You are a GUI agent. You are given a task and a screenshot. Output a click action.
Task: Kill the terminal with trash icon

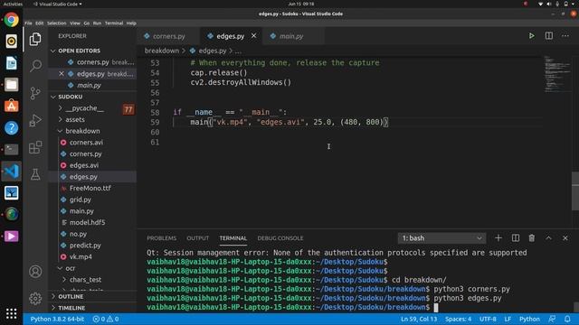pos(531,238)
